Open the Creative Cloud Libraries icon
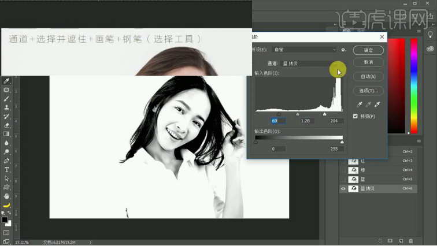The height and width of the screenshot is (246, 437). click(x=430, y=49)
